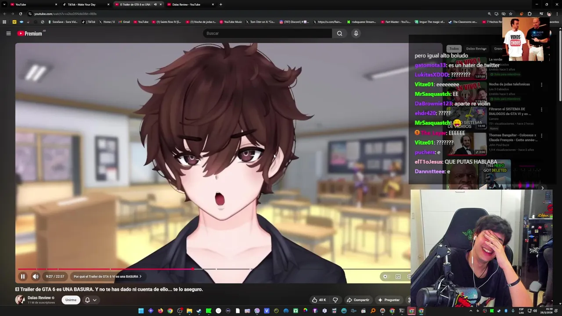Mute the video with the speaker icon
Screen dimensions: 562x316
tap(36, 276)
